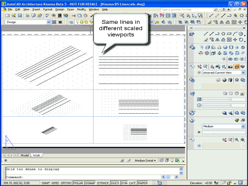This screenshot has height=186, width=248.
Task: Toggle ORTHO mode in status bar
Action: (x=66, y=183)
